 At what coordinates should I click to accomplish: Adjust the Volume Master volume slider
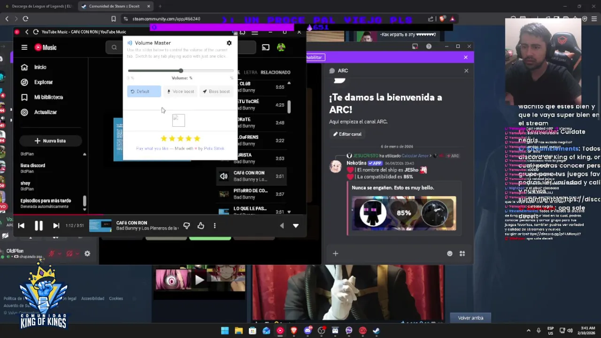click(x=181, y=71)
